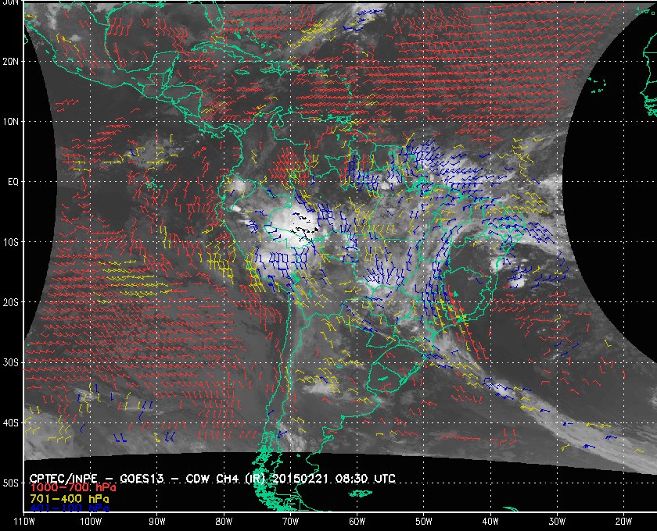Click the 10N latitude axis label

pos(10,121)
